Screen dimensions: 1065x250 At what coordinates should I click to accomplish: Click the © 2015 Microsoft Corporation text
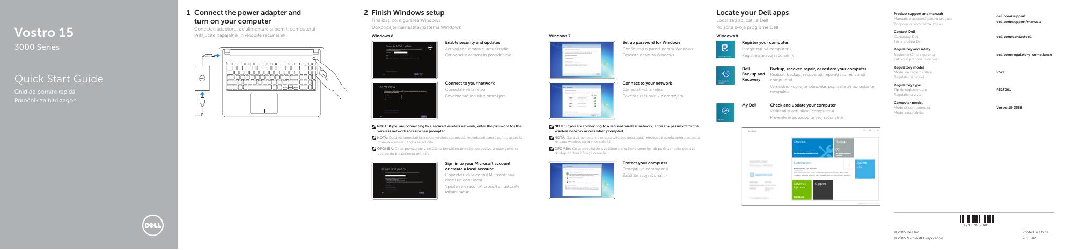point(919,238)
